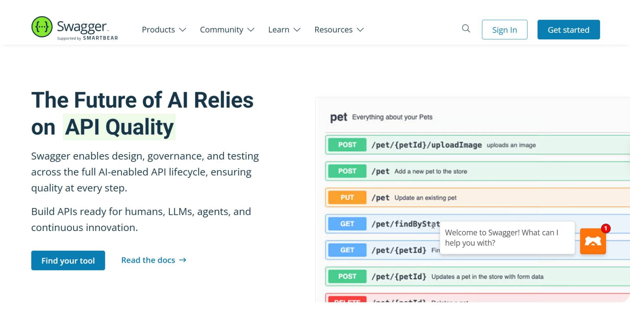Open the orange chat bot icon
Image resolution: width=630 pixels, height=315 pixels.
[x=593, y=241]
